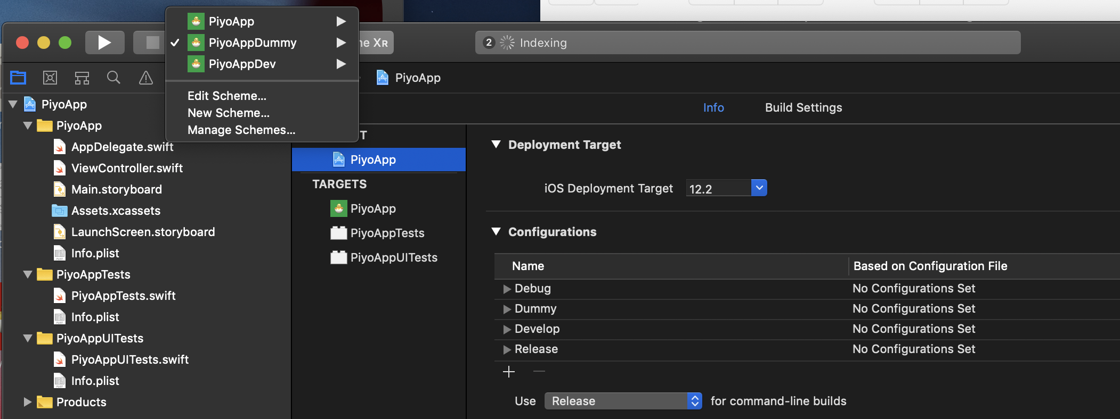The height and width of the screenshot is (419, 1120).
Task: Open the Issue navigator warning icon
Action: click(x=145, y=78)
